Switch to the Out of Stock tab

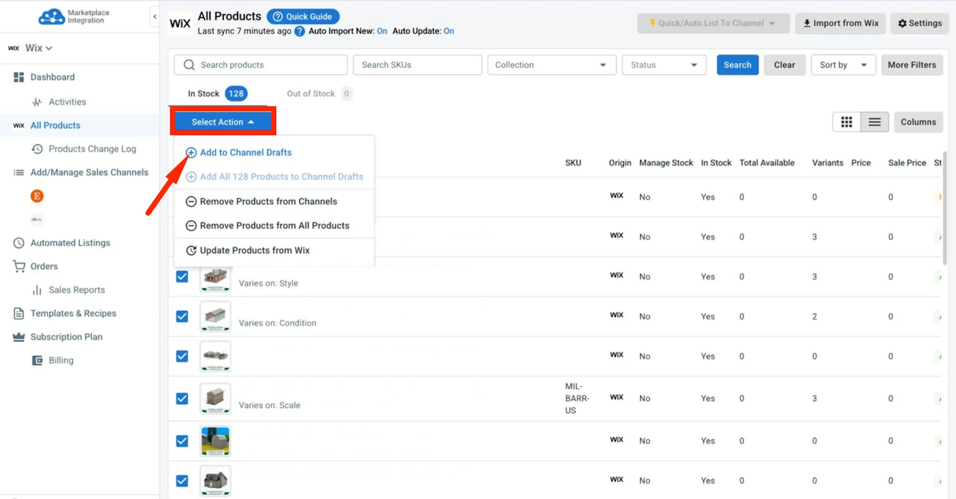click(x=319, y=94)
